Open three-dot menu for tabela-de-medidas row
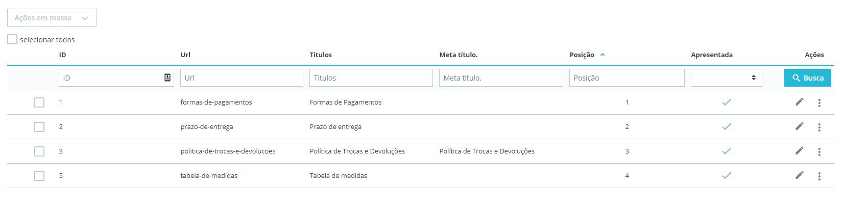Screen dimensions: 843x207 tap(819, 176)
